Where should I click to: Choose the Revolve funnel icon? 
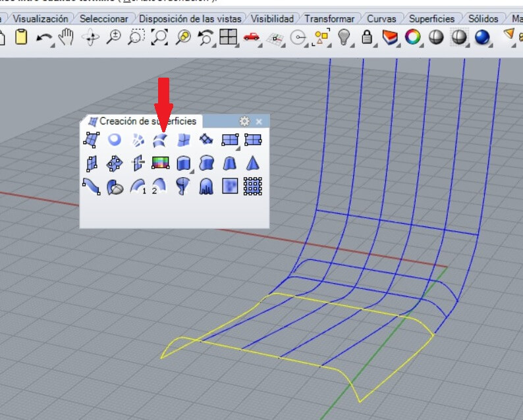click(x=183, y=186)
